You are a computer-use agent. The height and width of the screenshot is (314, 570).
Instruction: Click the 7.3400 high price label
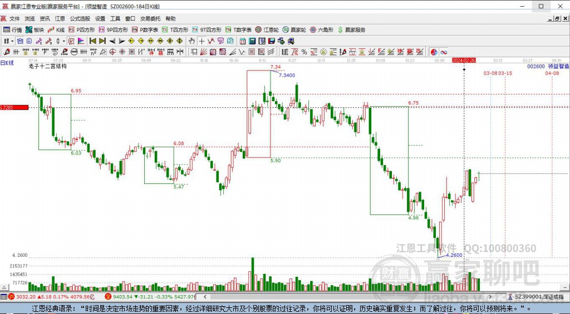(x=287, y=75)
